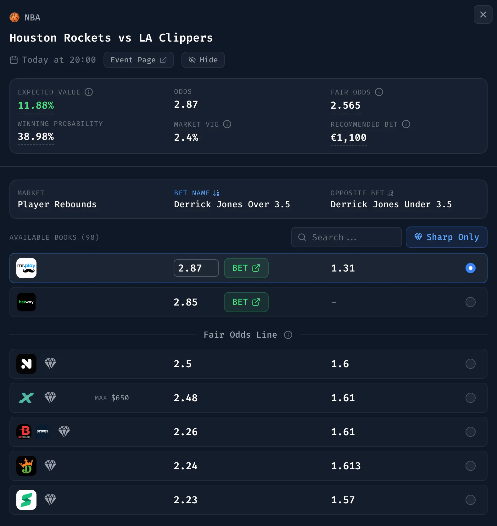Image resolution: width=497 pixels, height=526 pixels.
Task: Click sharp diamond icon in 2.23 odds row
Action: [50, 500]
